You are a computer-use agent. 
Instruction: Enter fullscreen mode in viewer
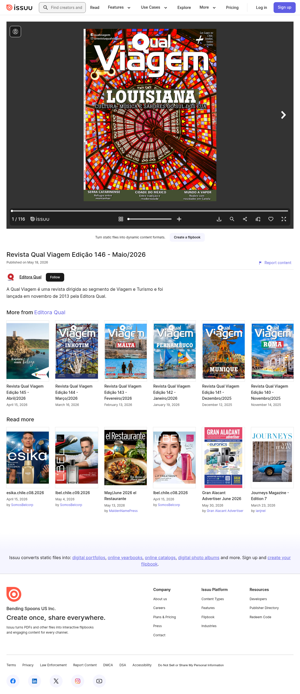284,219
